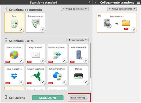Select Salva in SugarSync output tile
The image size is (141, 103).
click(x=36, y=75)
